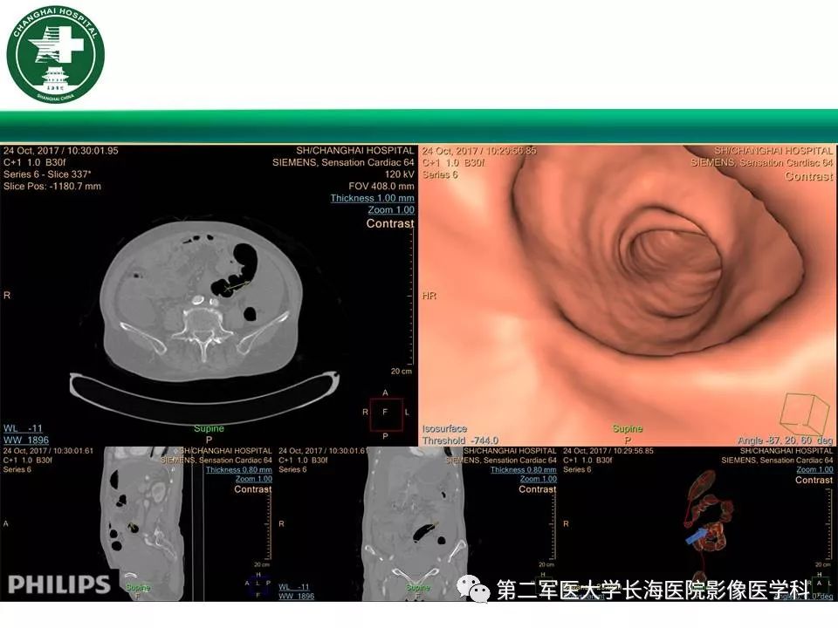
Task: Click the sagittal view orientation box
Action: [258, 586]
